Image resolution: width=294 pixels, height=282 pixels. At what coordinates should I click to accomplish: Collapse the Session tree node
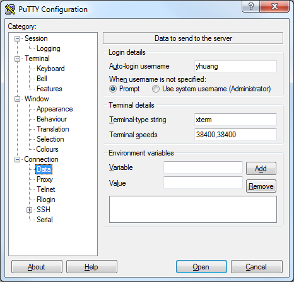(17, 38)
